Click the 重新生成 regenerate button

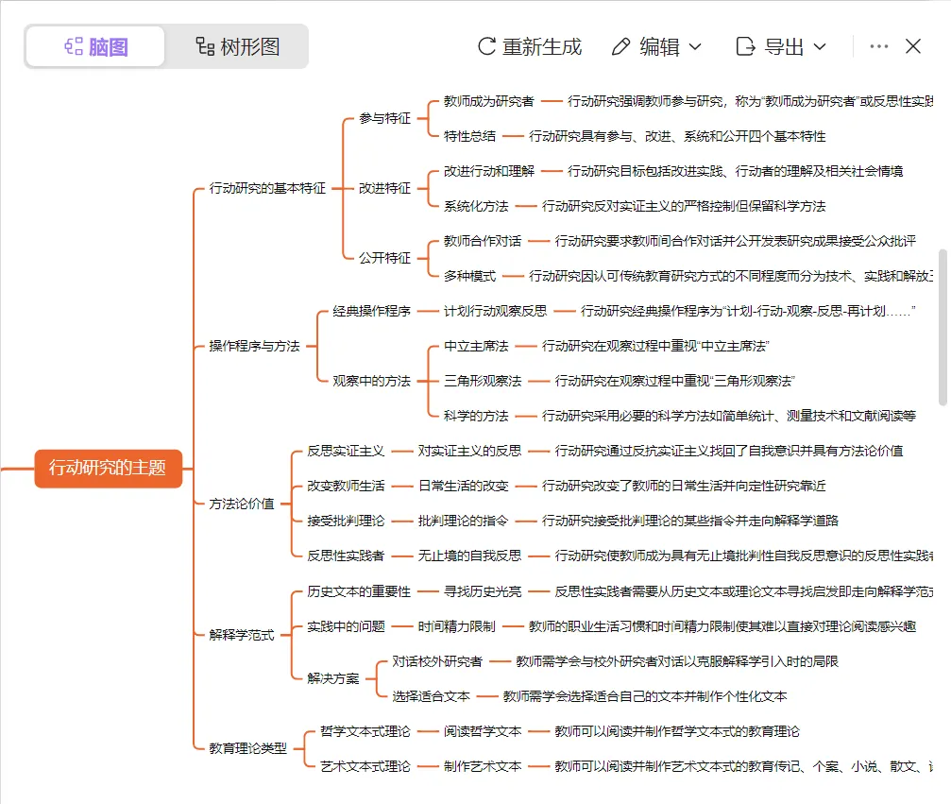tap(530, 46)
